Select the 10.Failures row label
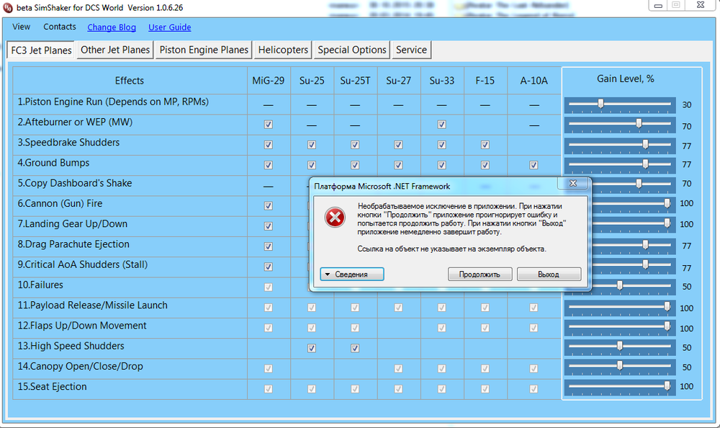The width and height of the screenshot is (720, 428). tap(40, 285)
